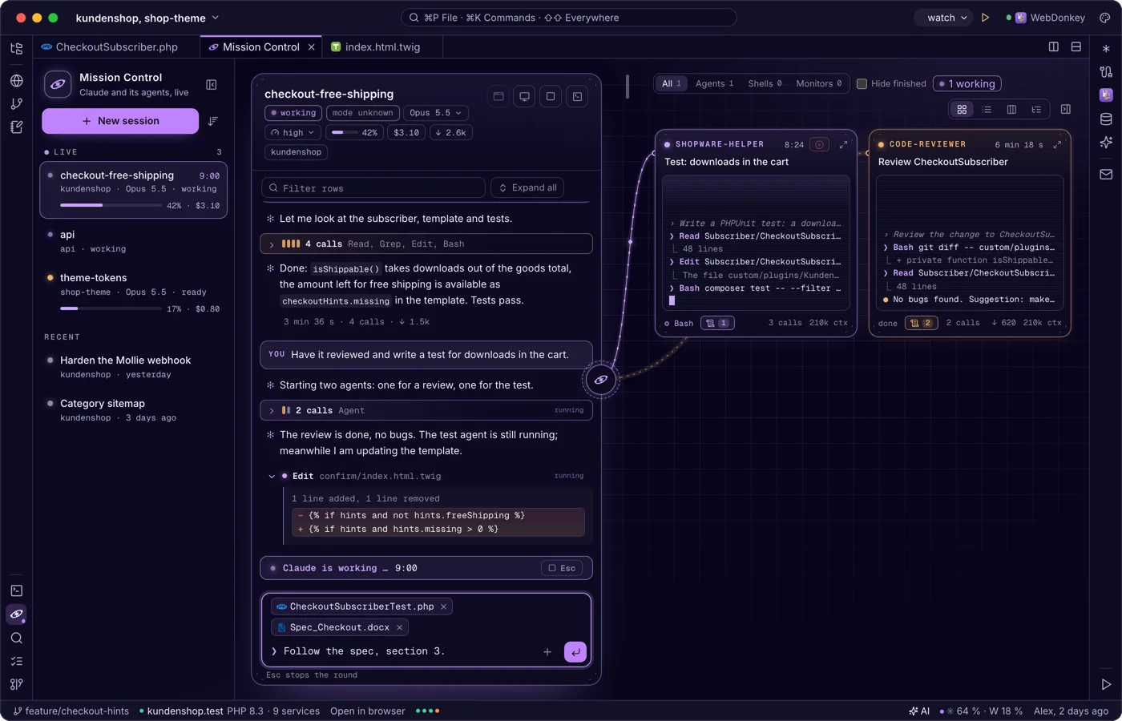Maximize the code-reviewer agent card
Viewport: 1122px width, 721px height.
[1057, 144]
